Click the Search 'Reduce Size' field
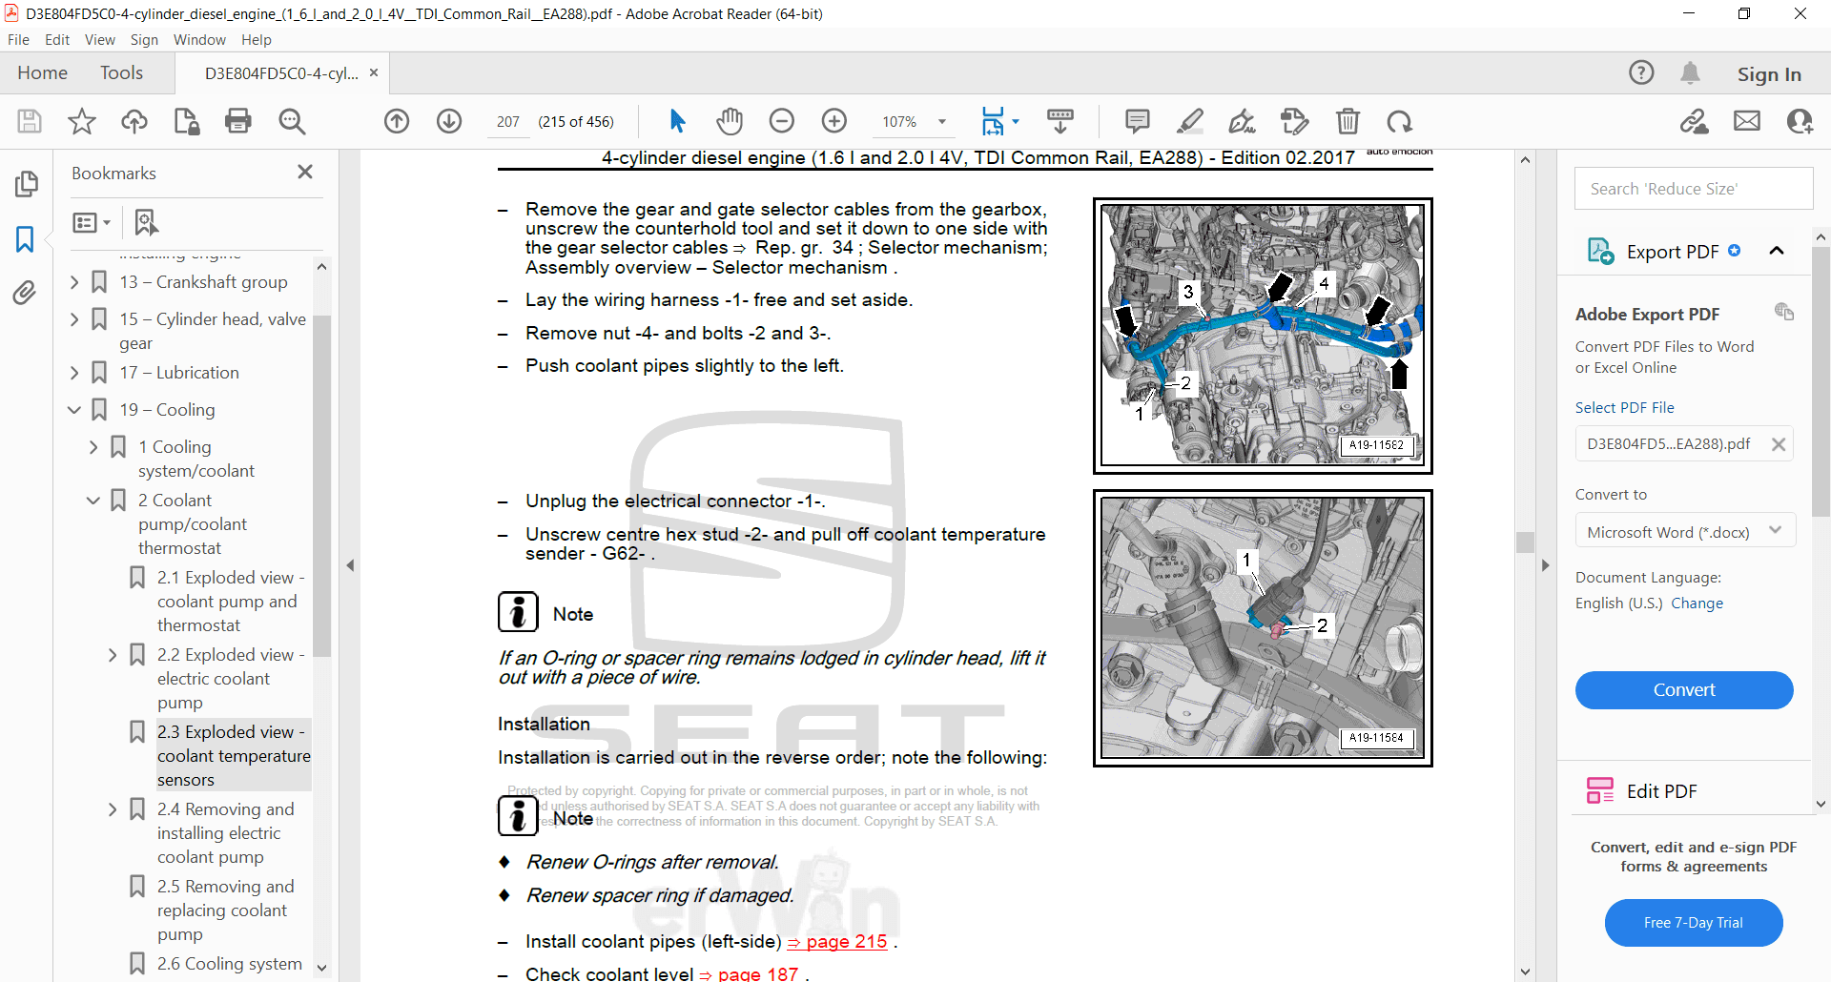 coord(1693,189)
